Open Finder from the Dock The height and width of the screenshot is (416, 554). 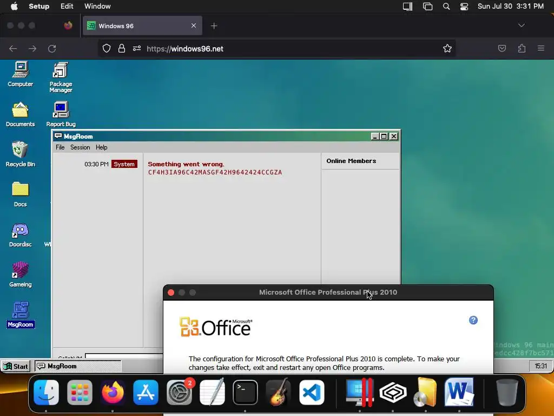(47, 392)
